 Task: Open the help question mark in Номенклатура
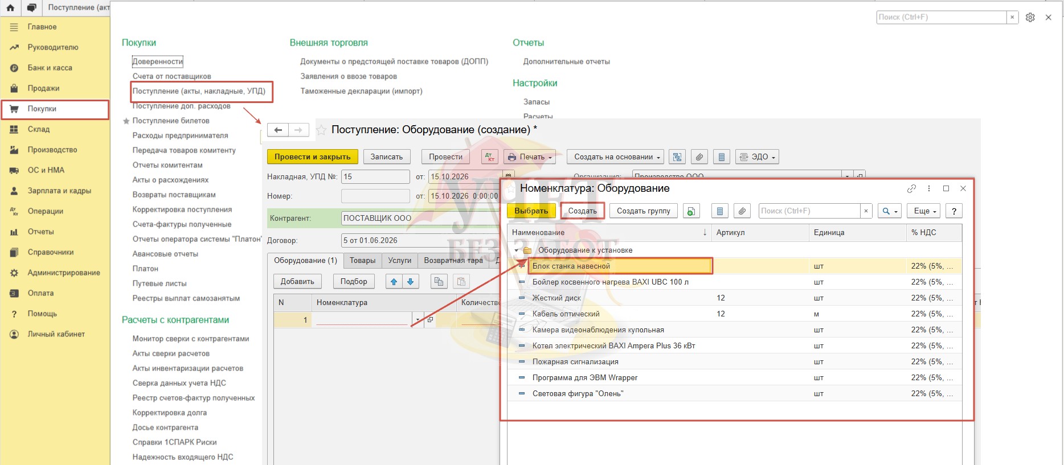954,211
